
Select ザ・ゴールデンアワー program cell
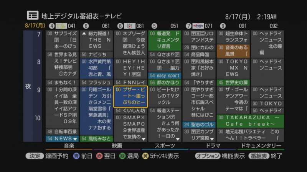click(x=233, y=100)
